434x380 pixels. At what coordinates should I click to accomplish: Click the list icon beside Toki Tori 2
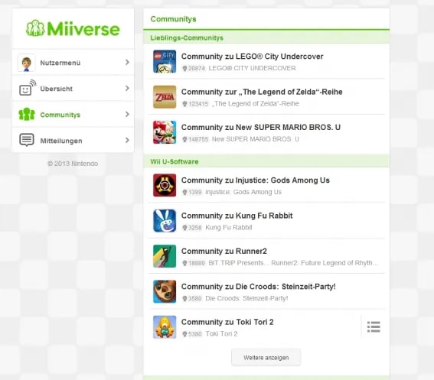click(x=374, y=327)
